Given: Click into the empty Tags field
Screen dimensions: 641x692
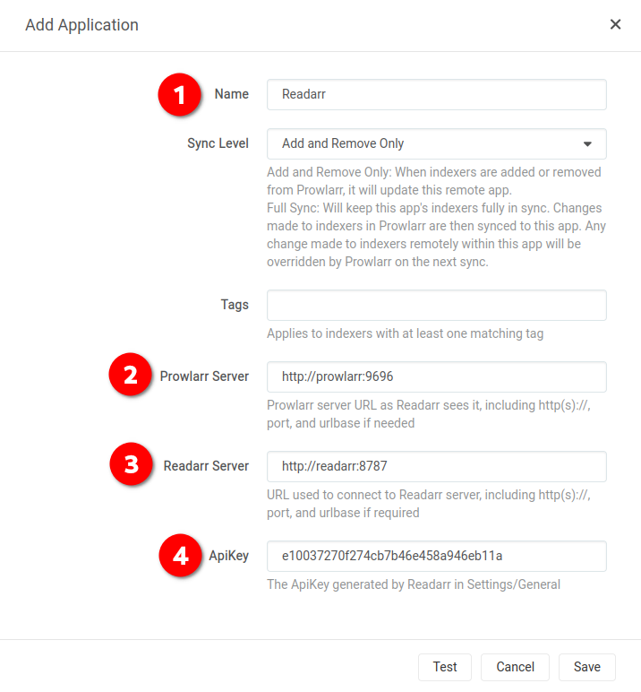Looking at the screenshot, I should [x=437, y=305].
